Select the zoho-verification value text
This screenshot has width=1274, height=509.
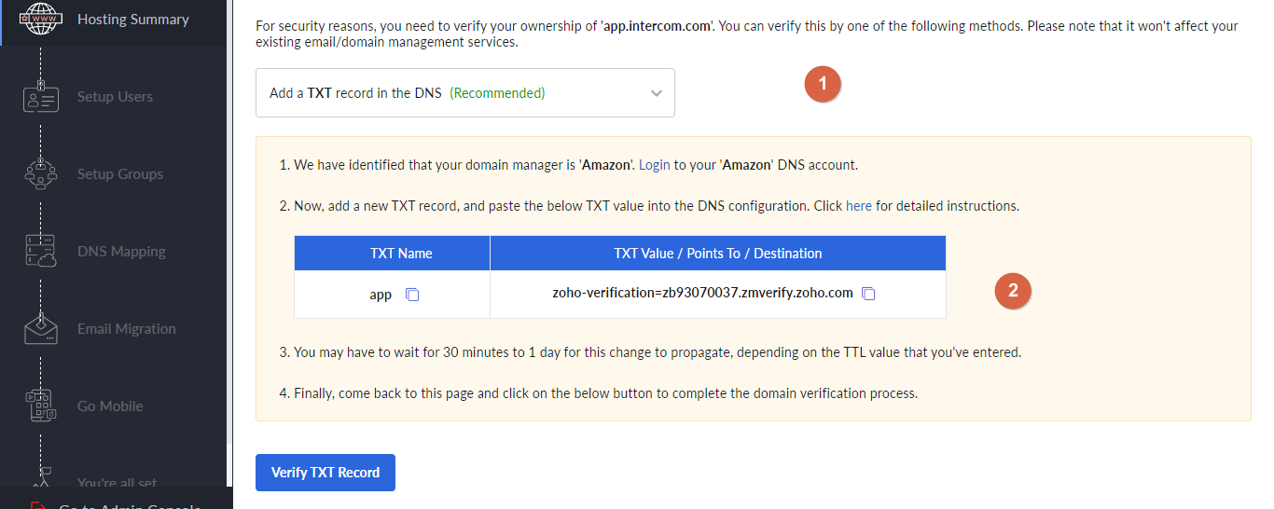coord(702,293)
